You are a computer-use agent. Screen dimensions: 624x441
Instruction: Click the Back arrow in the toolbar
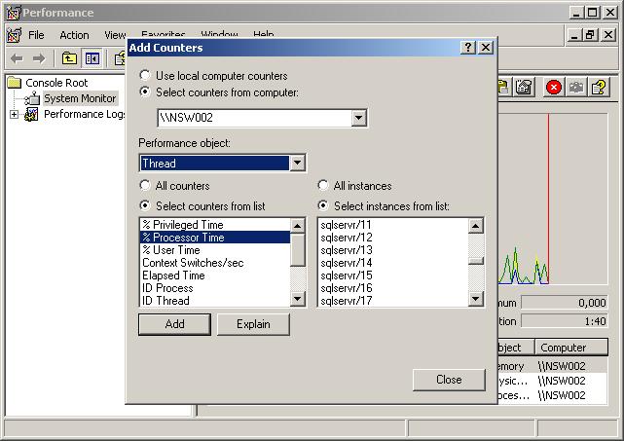click(15, 58)
